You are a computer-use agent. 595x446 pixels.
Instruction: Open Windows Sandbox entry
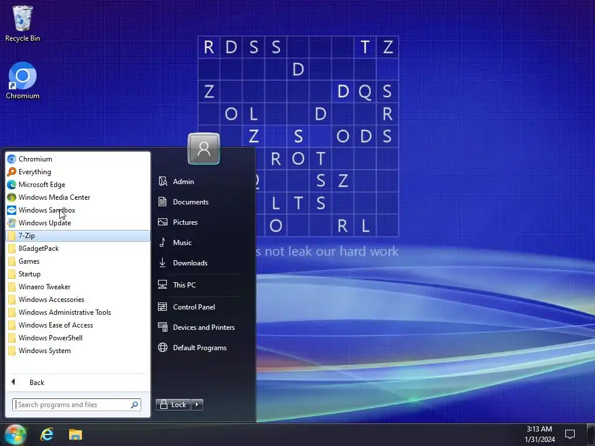78,210
